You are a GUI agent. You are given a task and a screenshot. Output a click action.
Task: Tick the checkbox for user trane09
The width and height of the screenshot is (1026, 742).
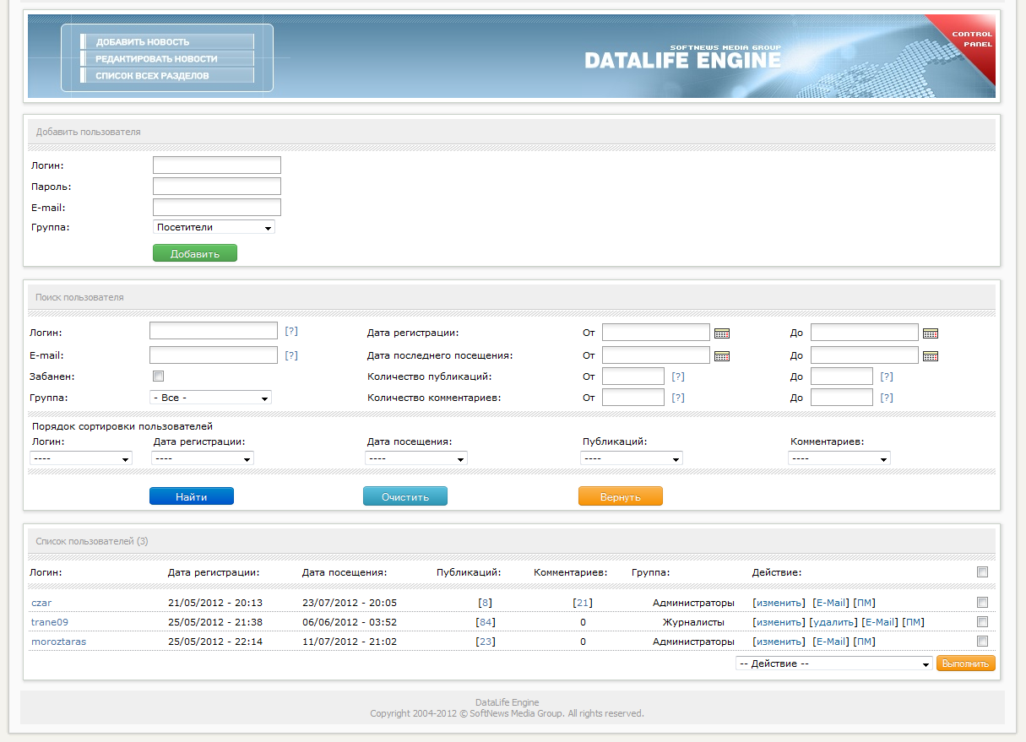[982, 622]
